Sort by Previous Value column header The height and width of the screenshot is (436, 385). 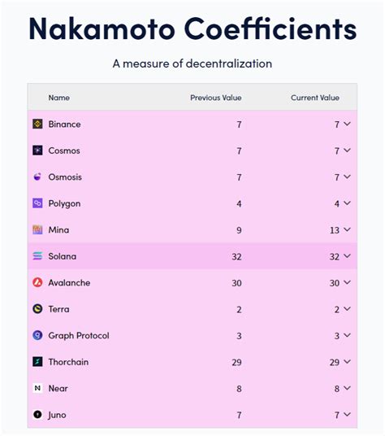click(216, 98)
